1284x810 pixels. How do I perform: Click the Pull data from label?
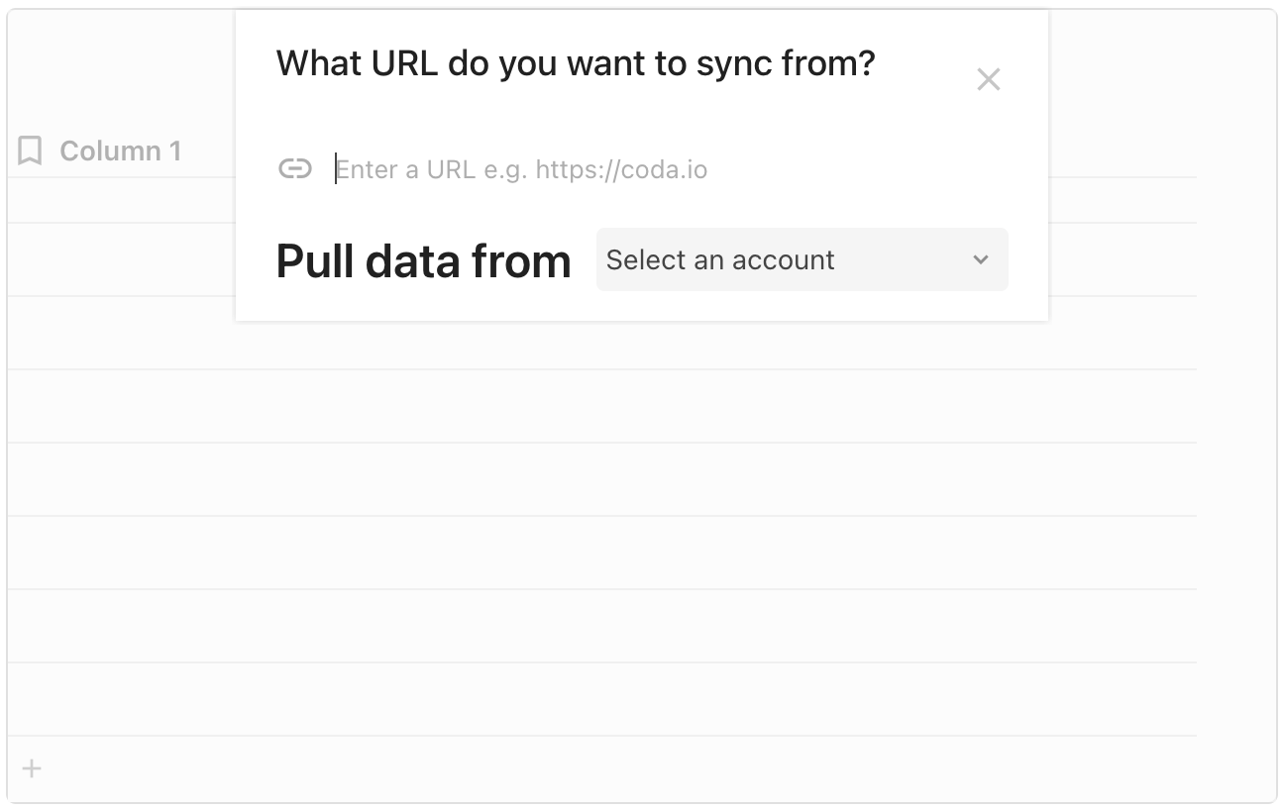[x=423, y=260]
